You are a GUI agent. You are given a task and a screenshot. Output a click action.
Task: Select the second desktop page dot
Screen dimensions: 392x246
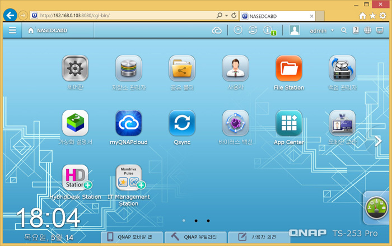196,220
